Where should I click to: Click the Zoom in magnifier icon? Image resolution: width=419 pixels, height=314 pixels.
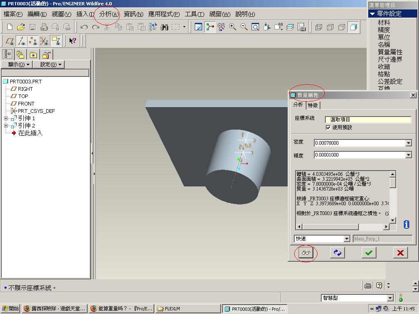232,27
